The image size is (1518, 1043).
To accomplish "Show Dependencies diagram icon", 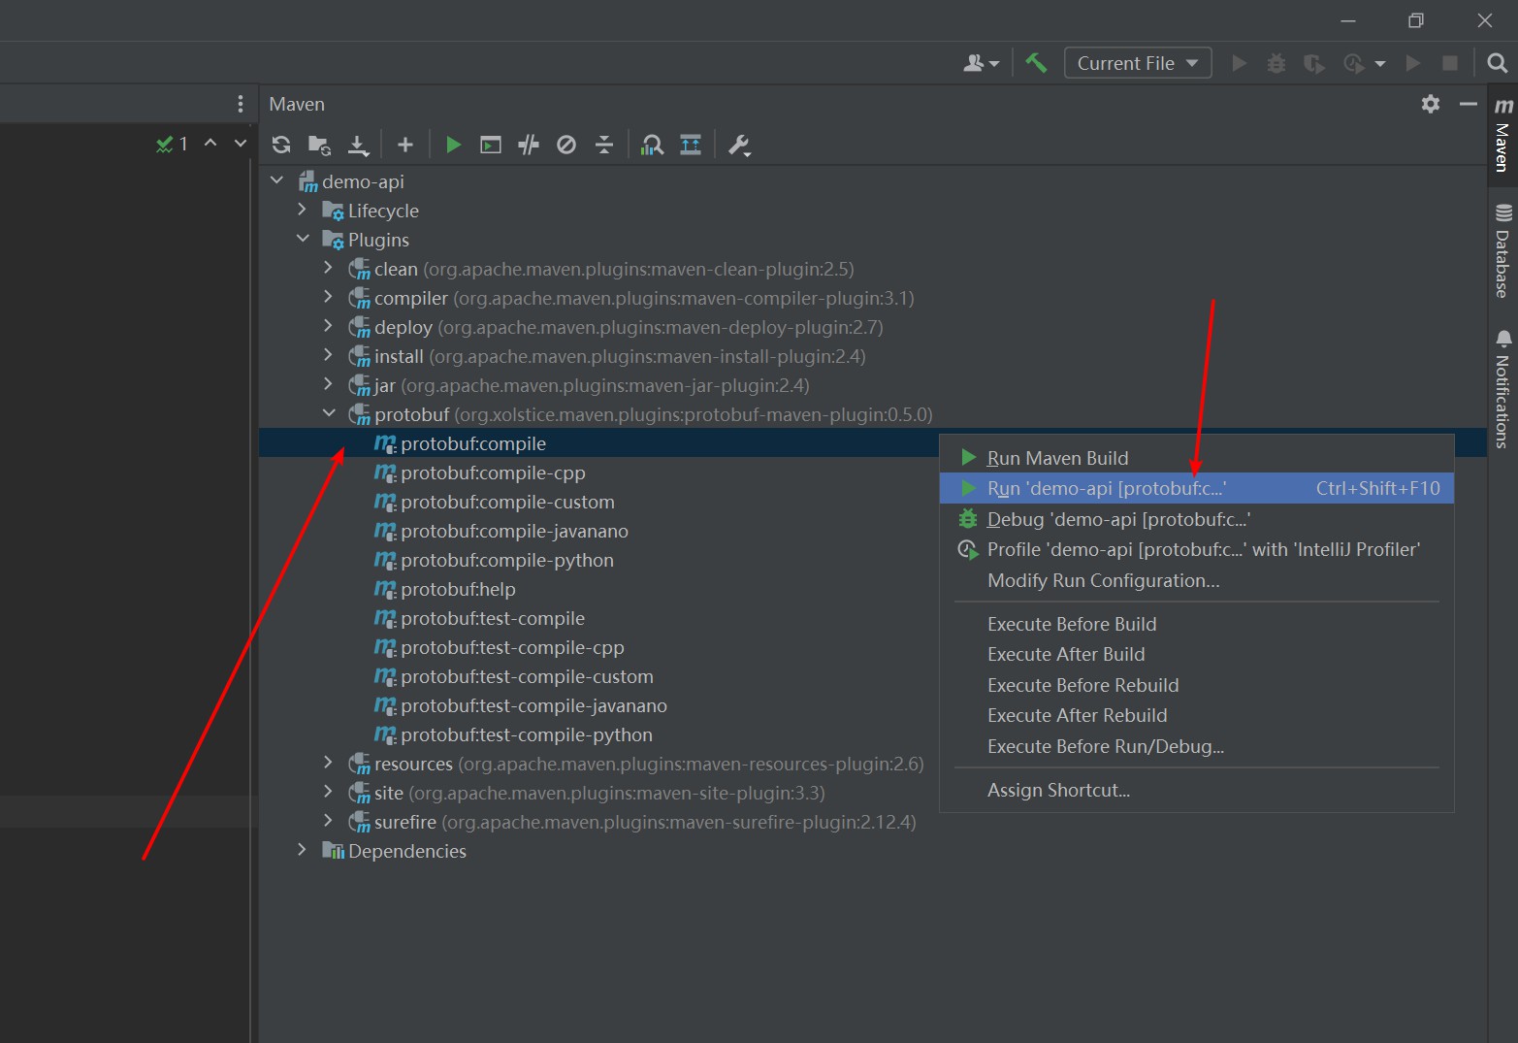I will click(x=652, y=145).
